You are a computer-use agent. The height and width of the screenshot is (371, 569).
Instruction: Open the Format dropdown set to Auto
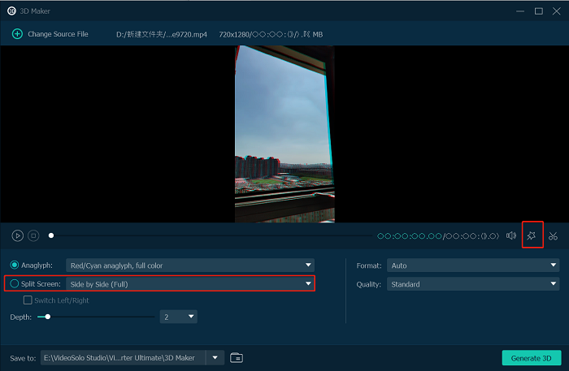click(473, 265)
